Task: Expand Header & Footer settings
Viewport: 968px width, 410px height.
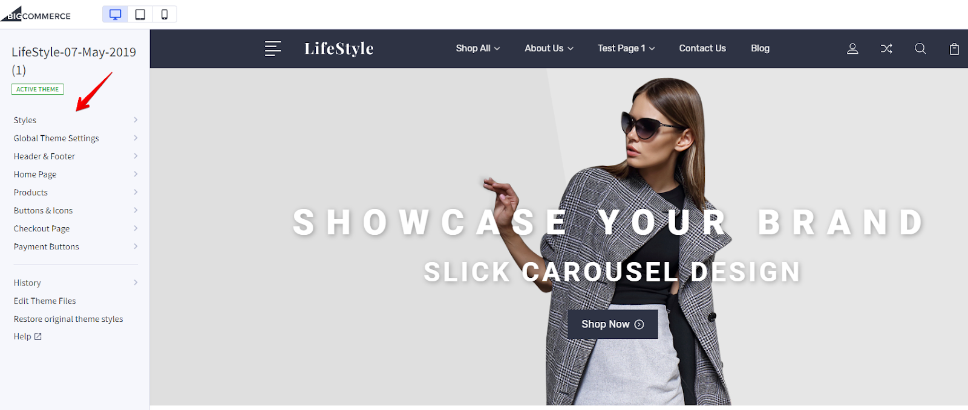Action: (76, 156)
